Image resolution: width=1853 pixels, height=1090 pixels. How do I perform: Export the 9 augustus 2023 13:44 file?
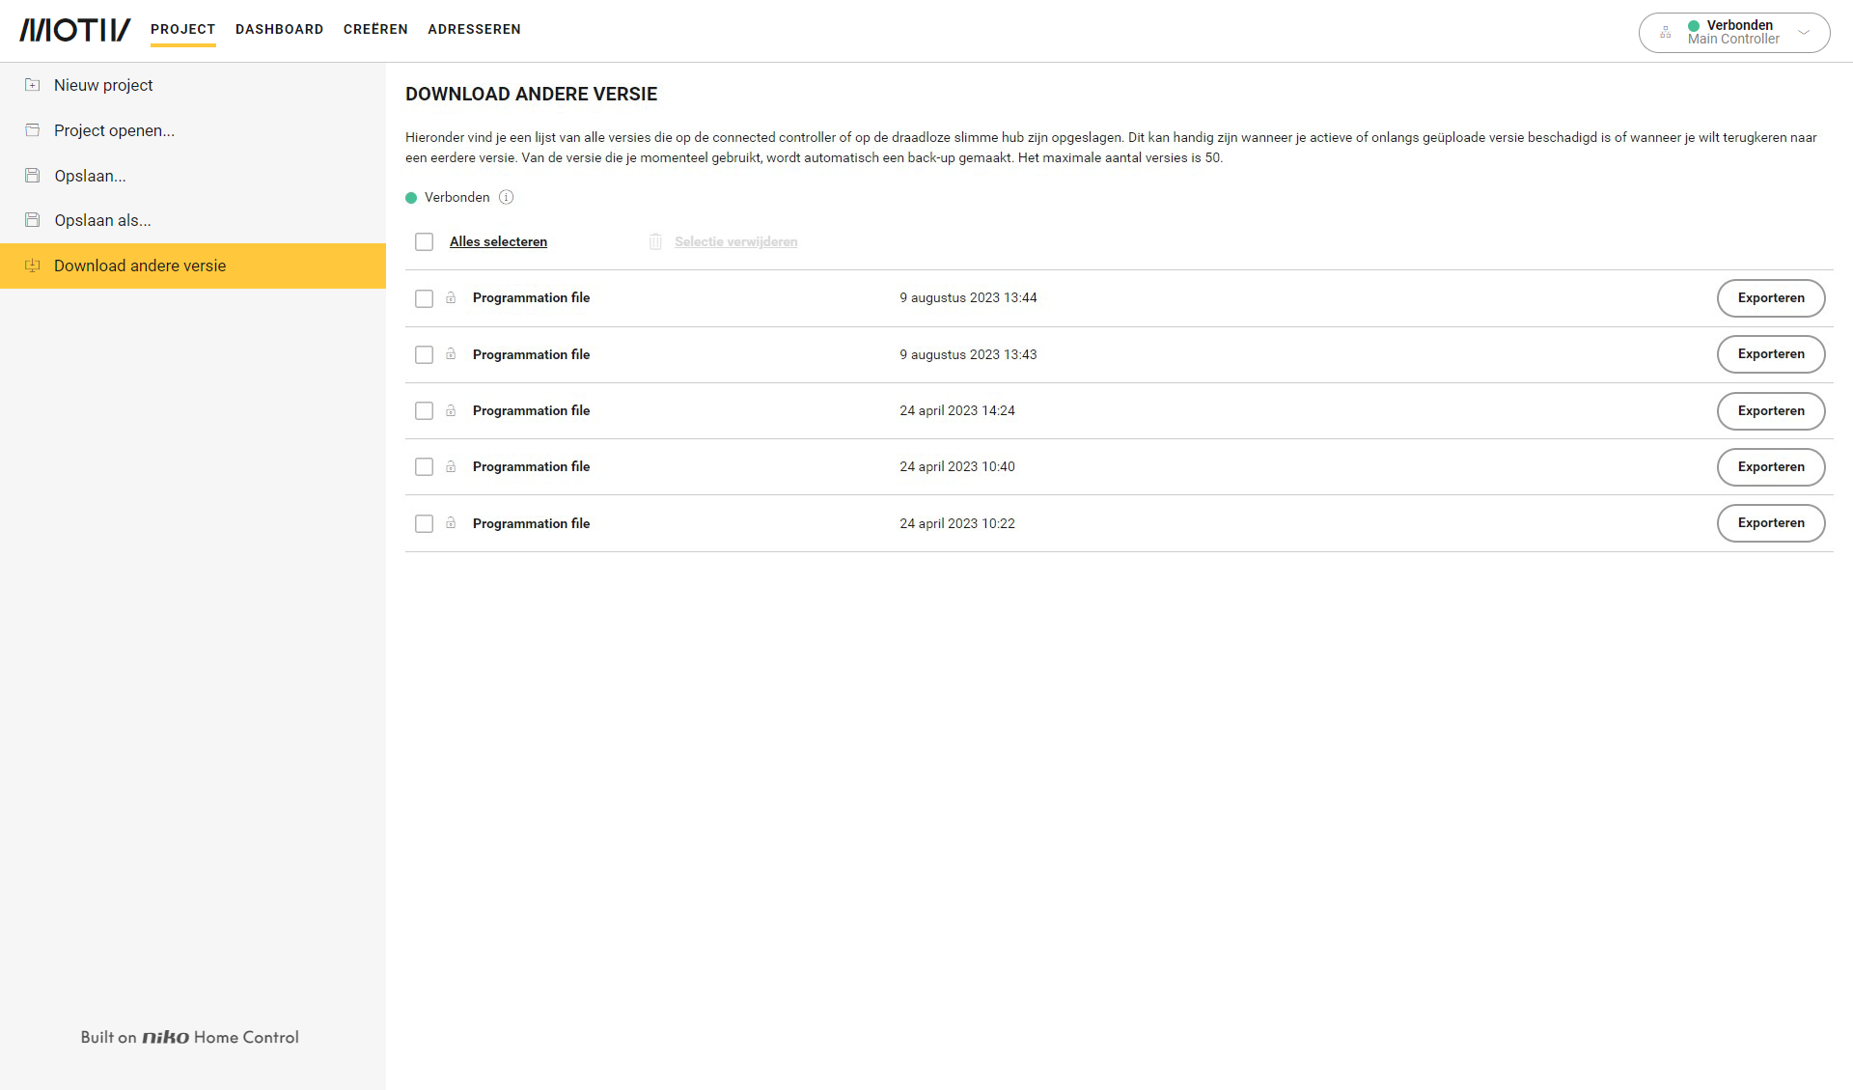1771,298
